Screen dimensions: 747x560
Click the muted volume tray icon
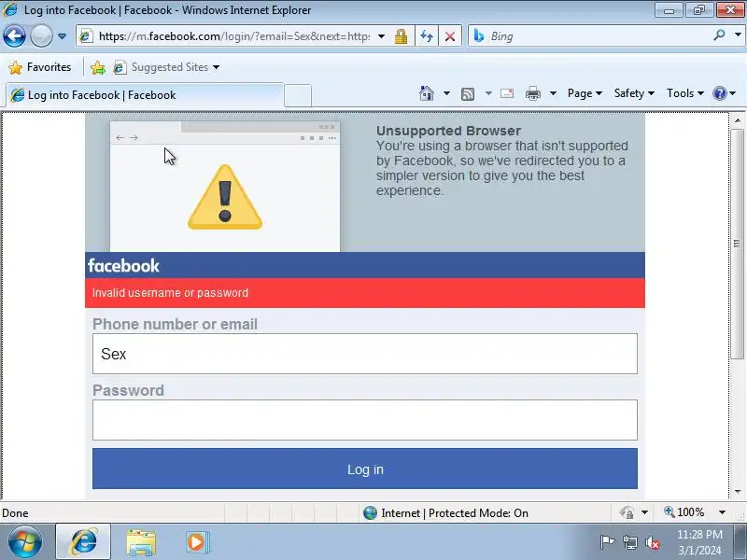(653, 542)
